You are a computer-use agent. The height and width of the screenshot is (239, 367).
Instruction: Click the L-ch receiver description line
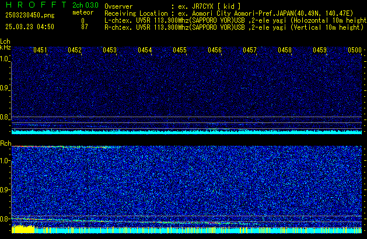coord(236,20)
